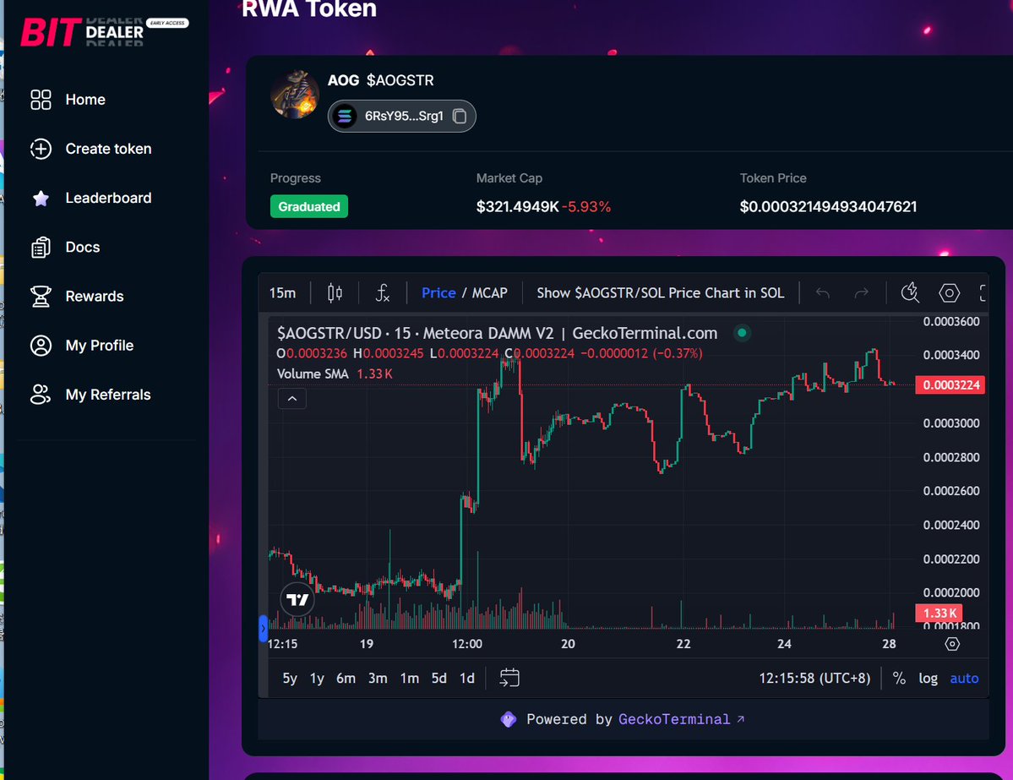Copy the 6RsY95...Srg1 contract address
1013x780 pixels.
[x=460, y=117]
